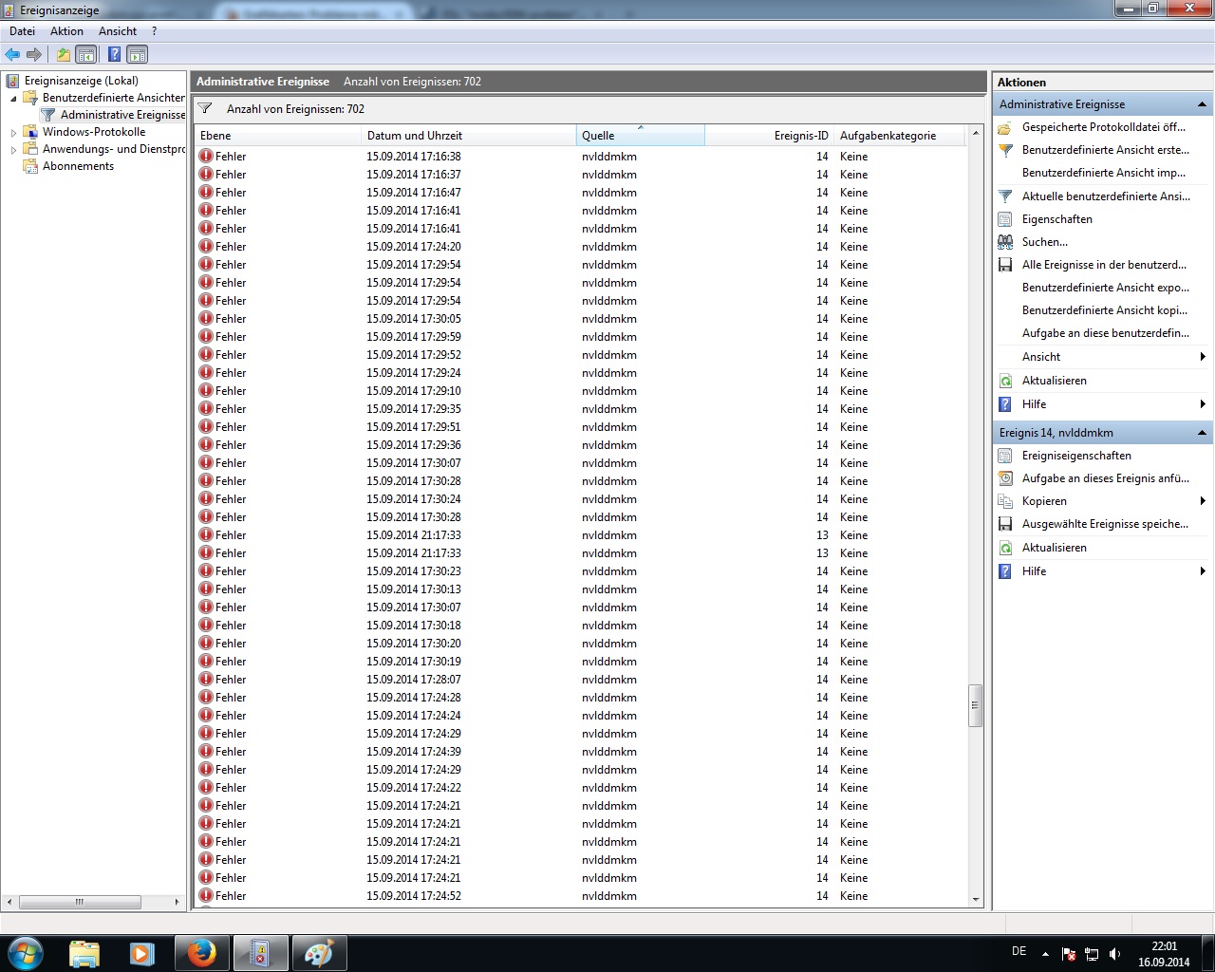Select the Abonnements tree item
The height and width of the screenshot is (972, 1215).
[78, 166]
